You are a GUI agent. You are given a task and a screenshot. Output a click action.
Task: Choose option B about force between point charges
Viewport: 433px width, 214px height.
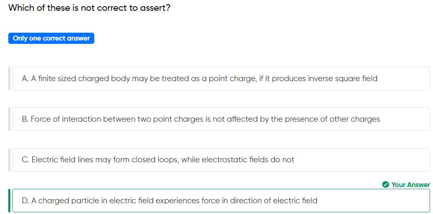pyautogui.click(x=221, y=119)
